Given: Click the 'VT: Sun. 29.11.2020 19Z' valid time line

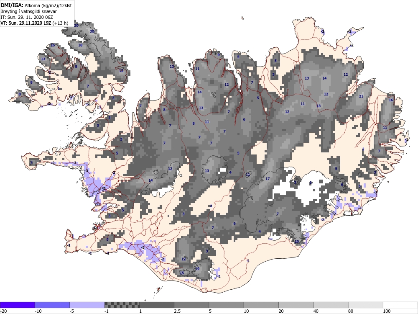Looking at the screenshot, I should click(26, 23).
